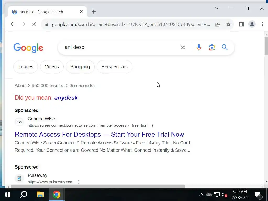Open the notification center icon
The image size is (268, 201).
pyautogui.click(x=258, y=194)
